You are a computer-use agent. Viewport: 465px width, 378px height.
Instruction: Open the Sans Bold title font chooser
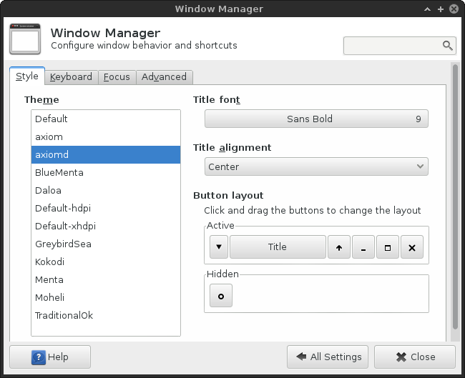pyautogui.click(x=316, y=119)
